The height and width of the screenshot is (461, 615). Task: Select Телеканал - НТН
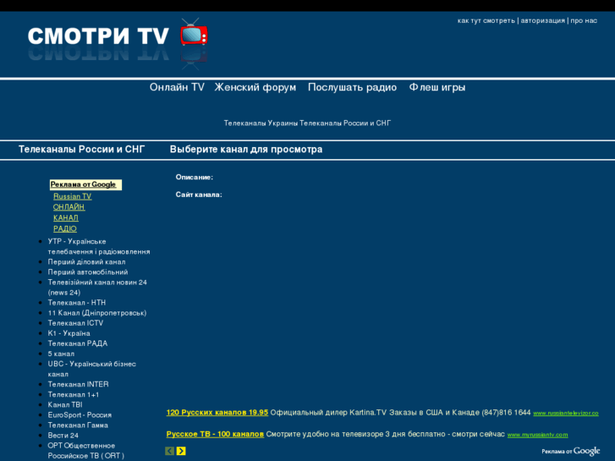click(x=77, y=303)
